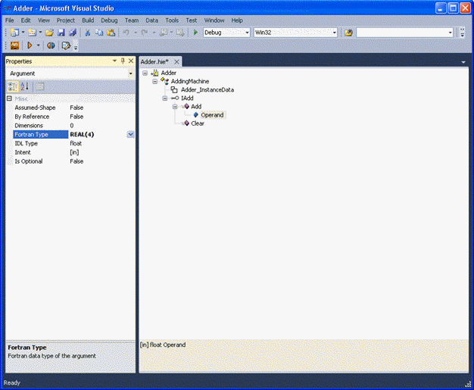474x390 pixels.
Task: Collapse the Add method node
Action: pyautogui.click(x=175, y=107)
